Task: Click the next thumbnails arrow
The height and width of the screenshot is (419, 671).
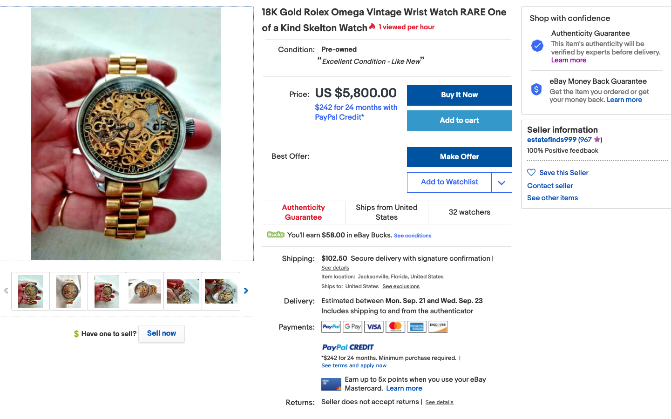Action: 246,291
